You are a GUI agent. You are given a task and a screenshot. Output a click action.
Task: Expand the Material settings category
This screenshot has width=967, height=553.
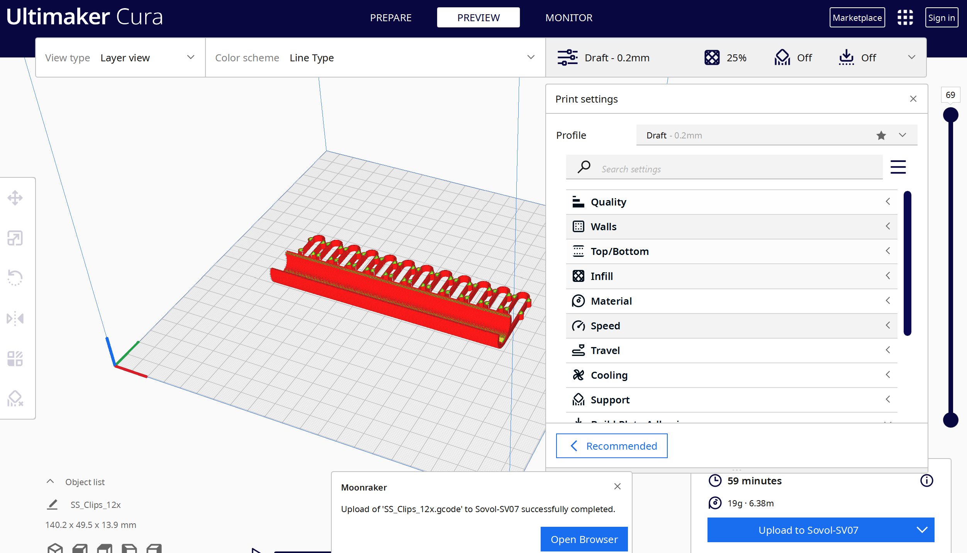731,301
